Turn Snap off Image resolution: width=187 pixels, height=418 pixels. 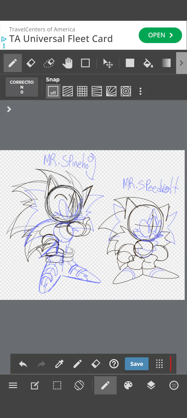[x=53, y=91]
